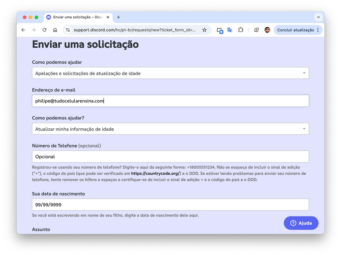Click the forward navigation arrow
The width and height of the screenshot is (341, 256).
click(x=34, y=30)
